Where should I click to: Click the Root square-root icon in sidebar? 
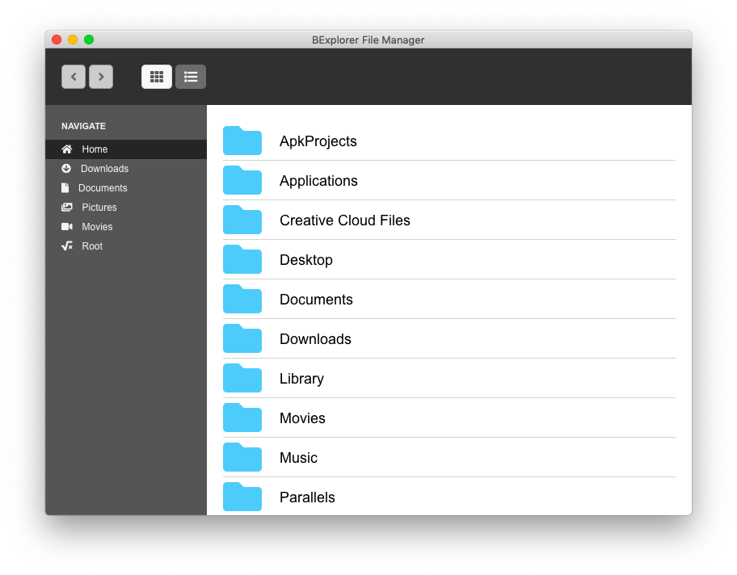[x=67, y=246]
